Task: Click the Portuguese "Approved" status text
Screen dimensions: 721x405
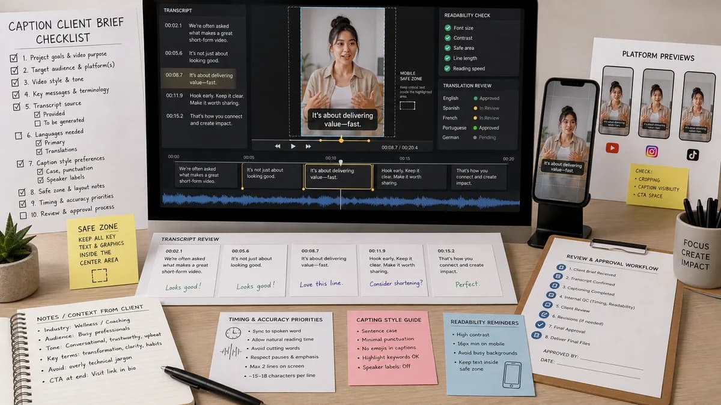Action: tap(489, 128)
